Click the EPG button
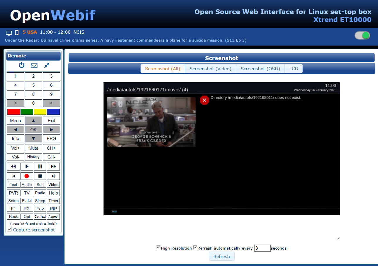 51,139
